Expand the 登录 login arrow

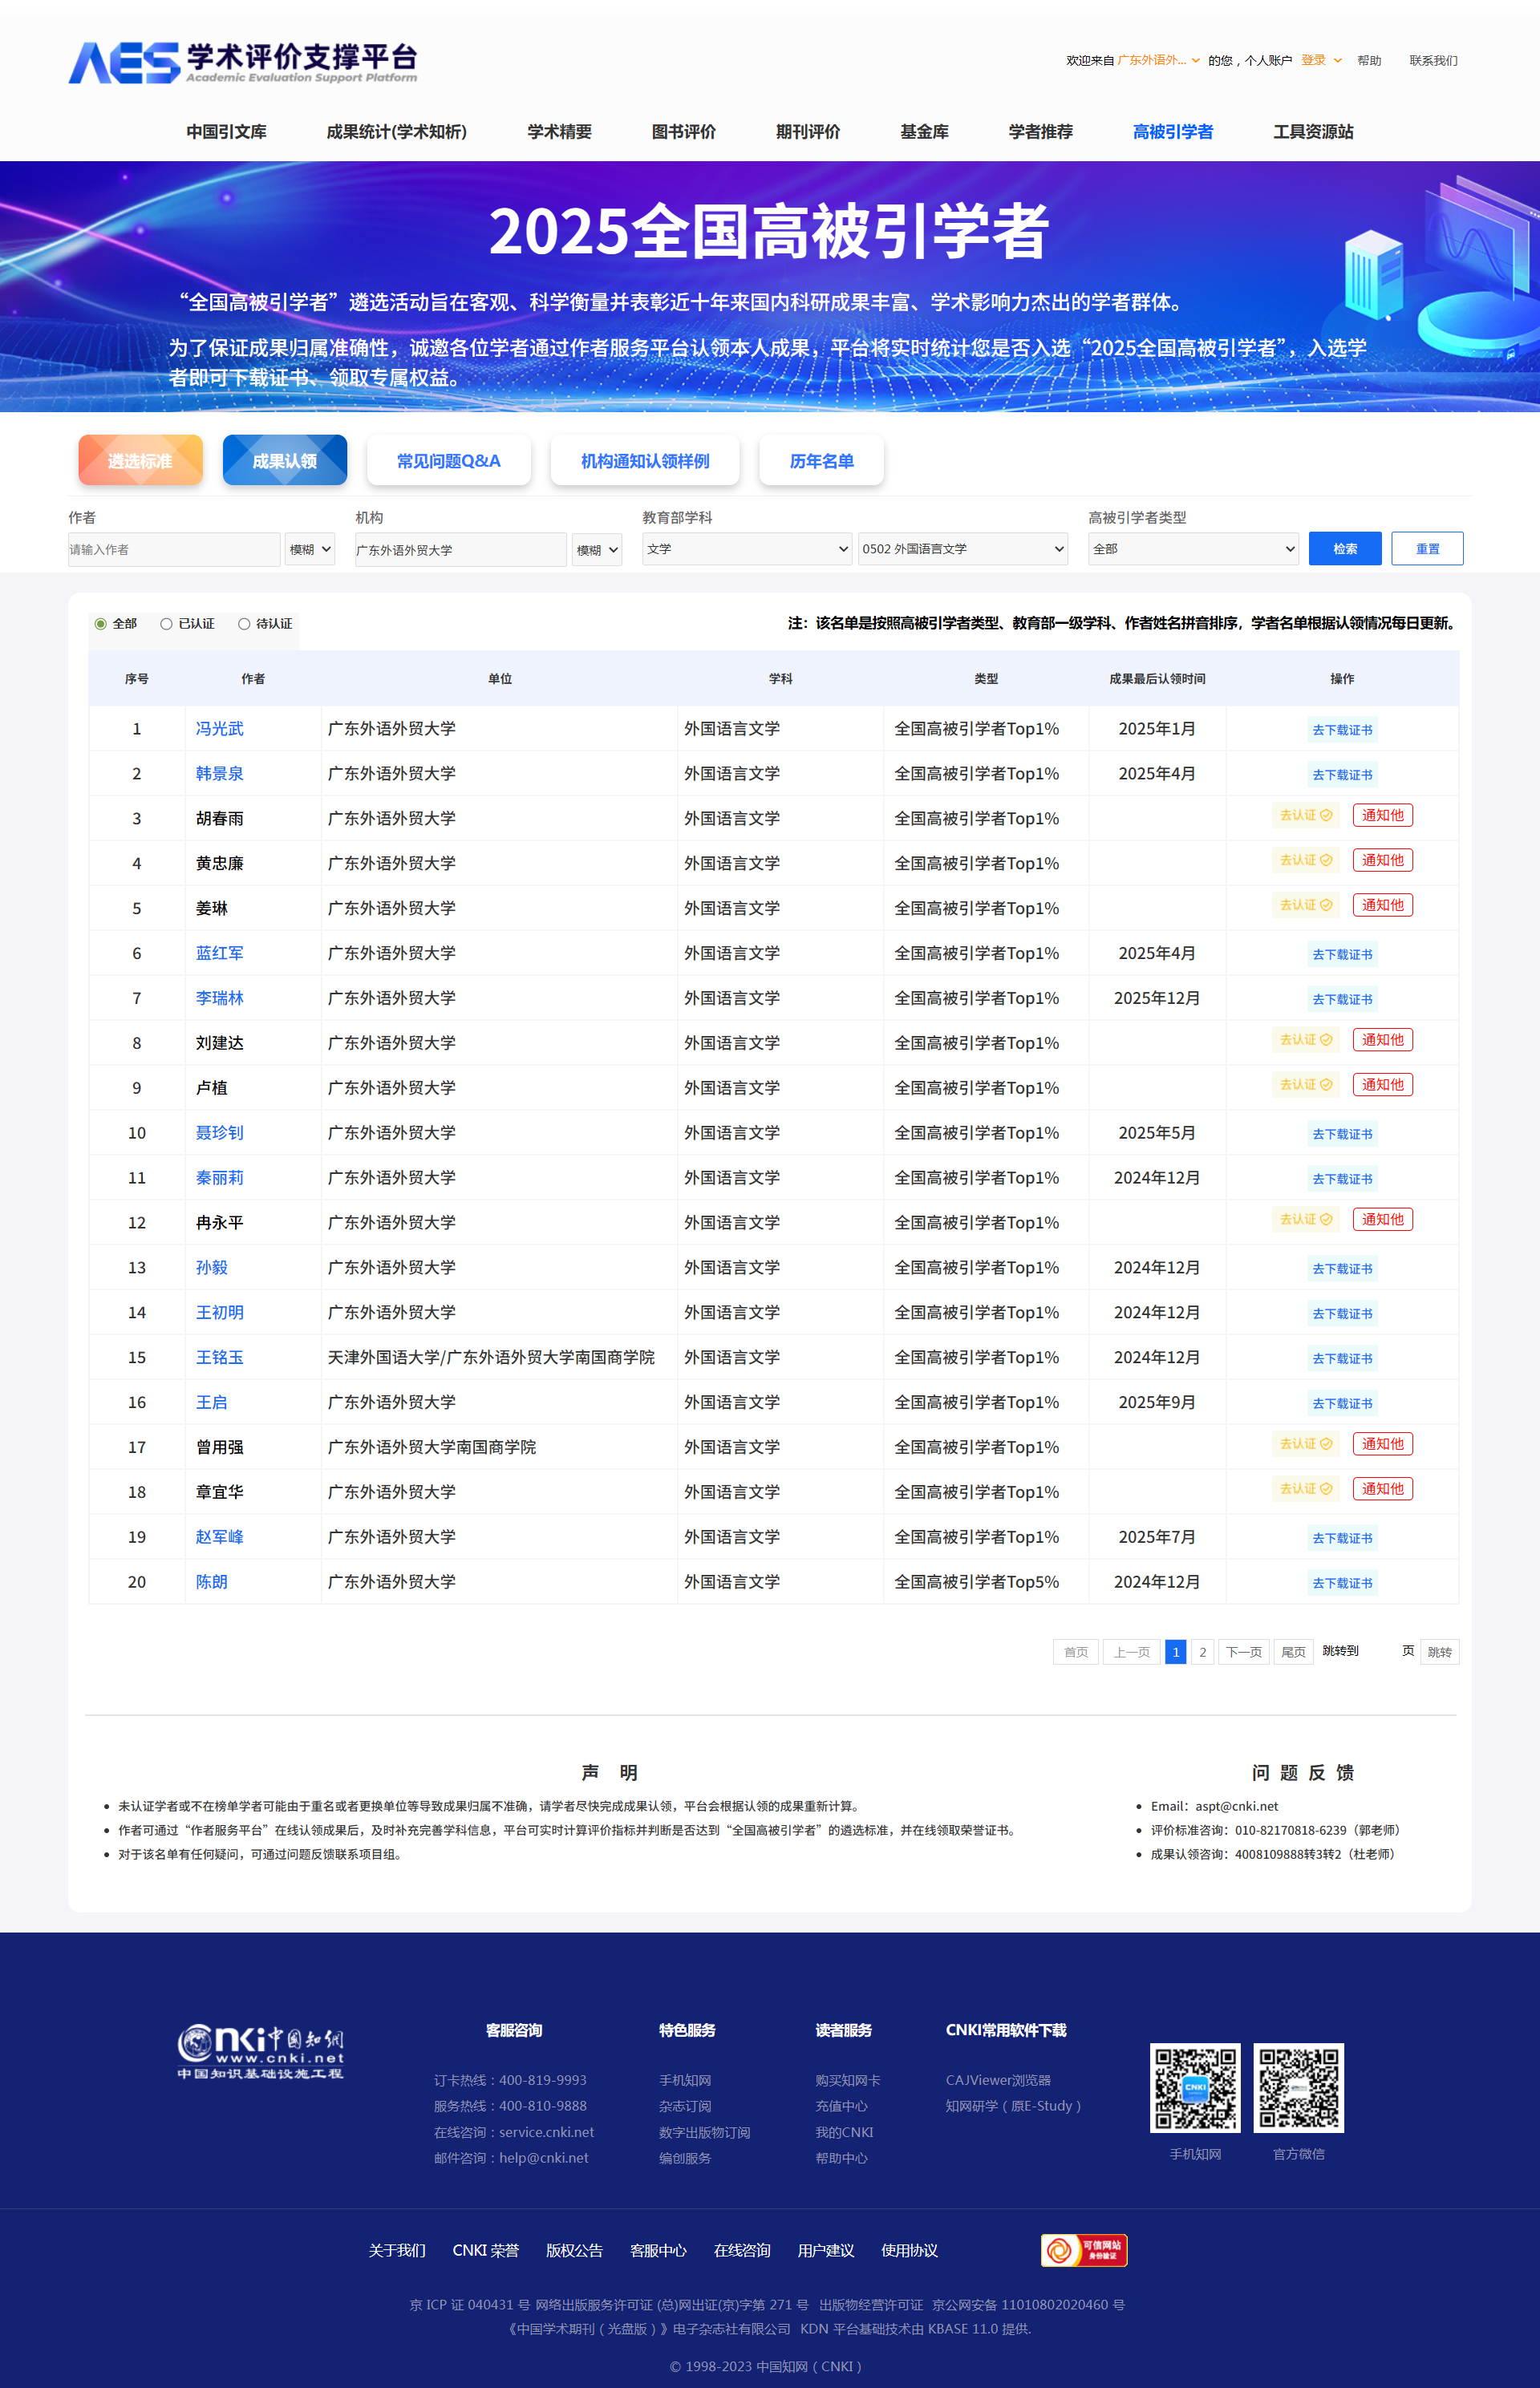pos(1337,61)
